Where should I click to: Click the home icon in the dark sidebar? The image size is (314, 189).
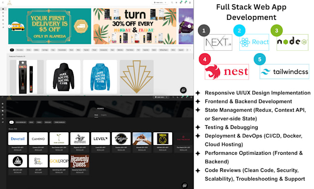pos(3,104)
